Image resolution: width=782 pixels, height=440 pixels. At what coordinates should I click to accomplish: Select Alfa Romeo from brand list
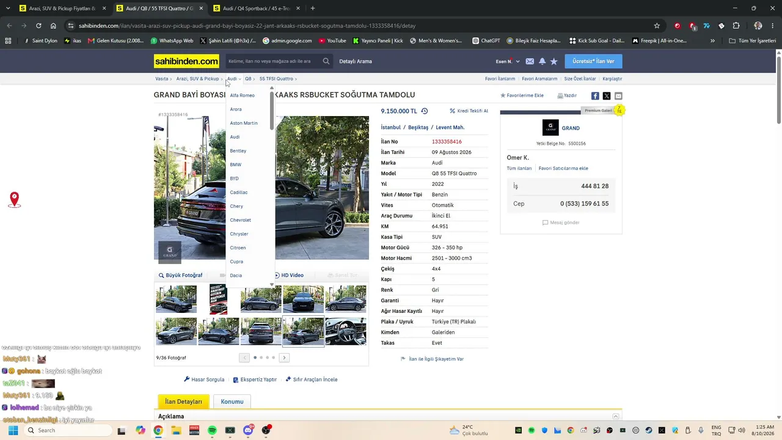[x=243, y=95]
